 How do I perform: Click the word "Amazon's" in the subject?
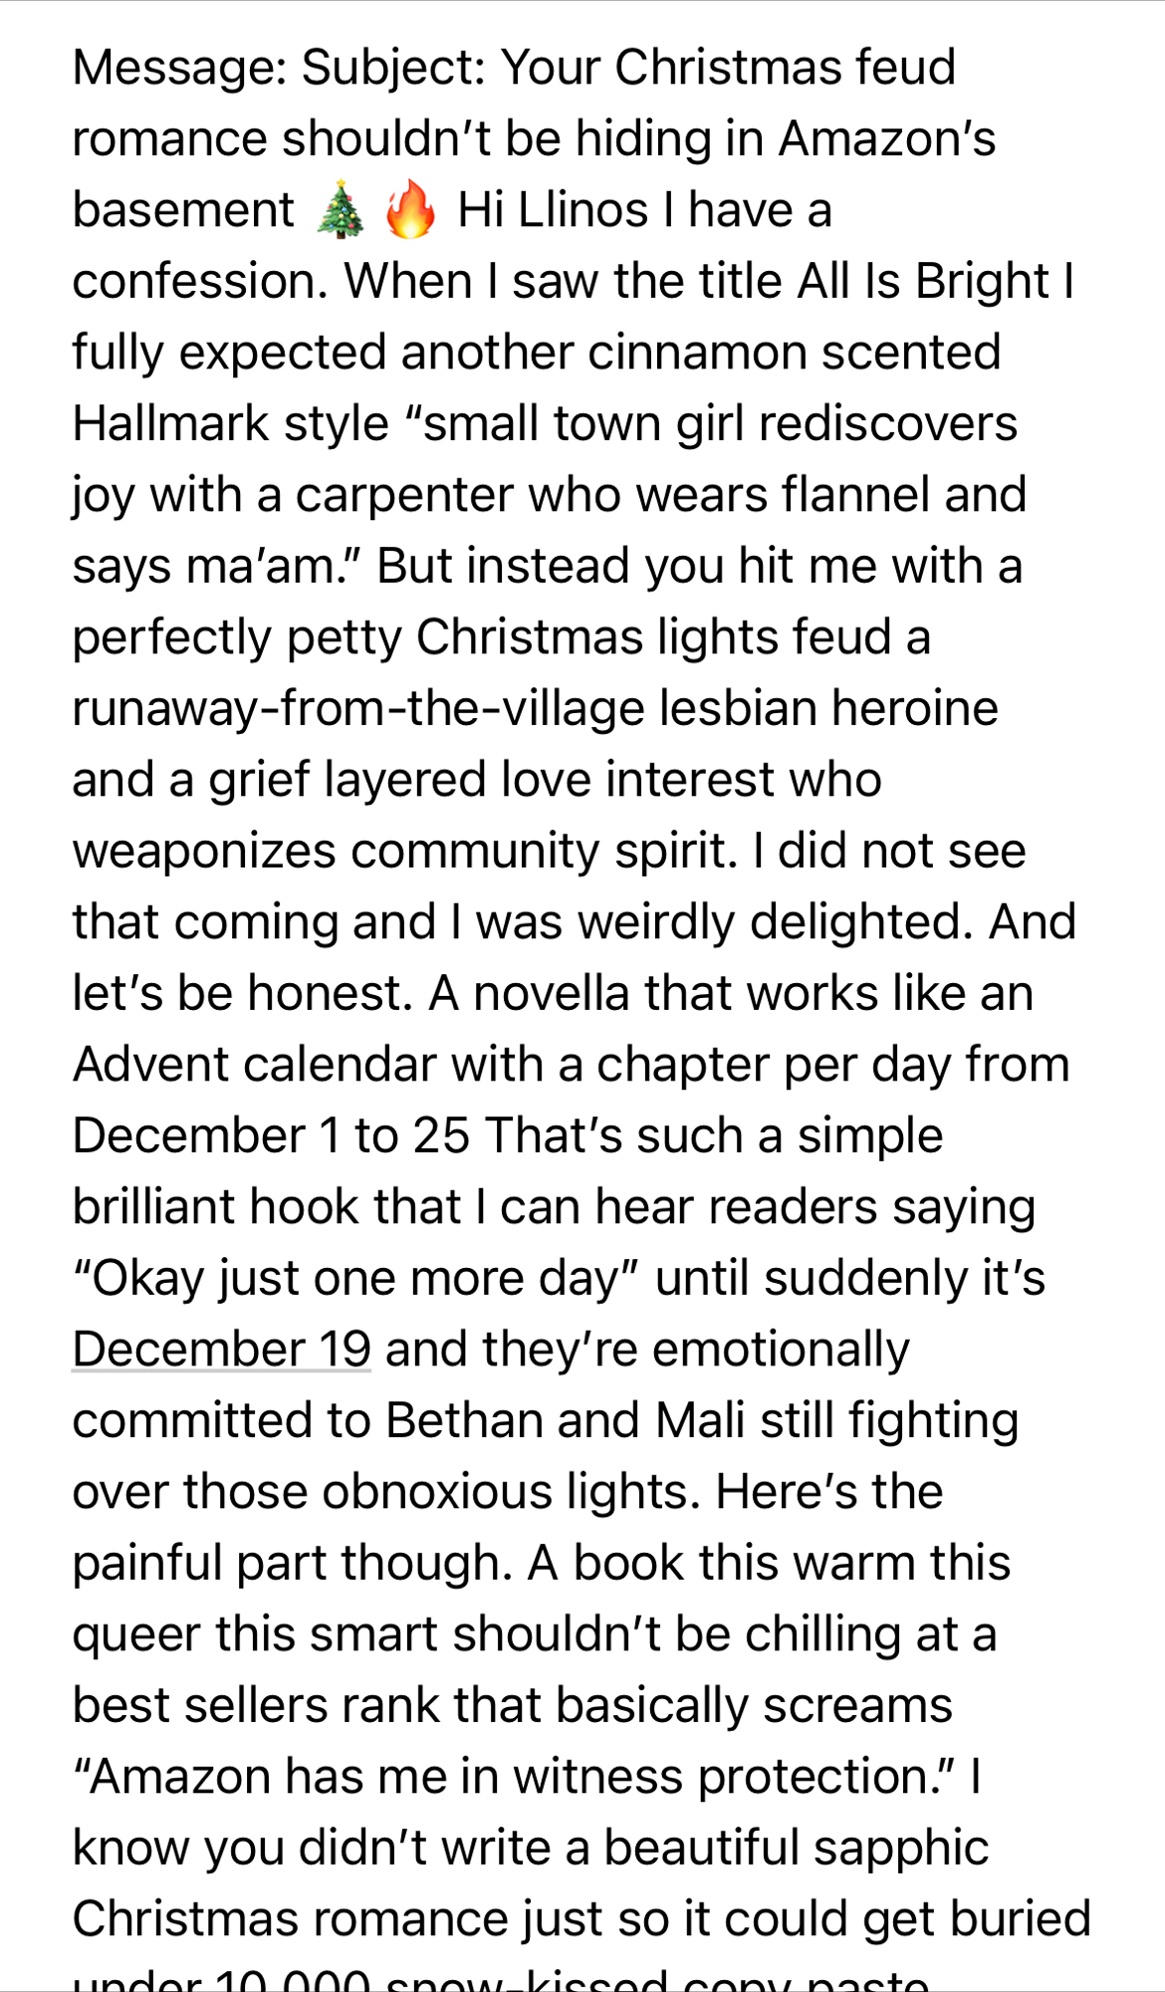[887, 139]
